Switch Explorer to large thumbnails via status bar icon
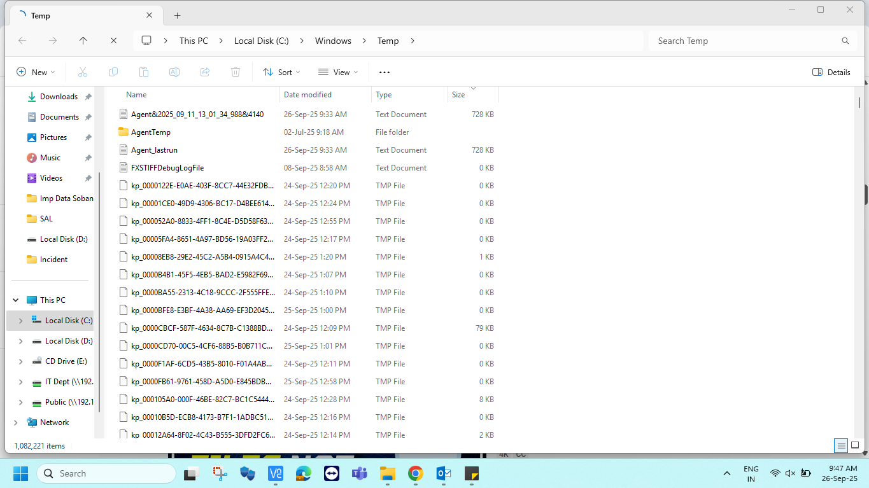Screen dimensions: 869x488 tap(856, 445)
